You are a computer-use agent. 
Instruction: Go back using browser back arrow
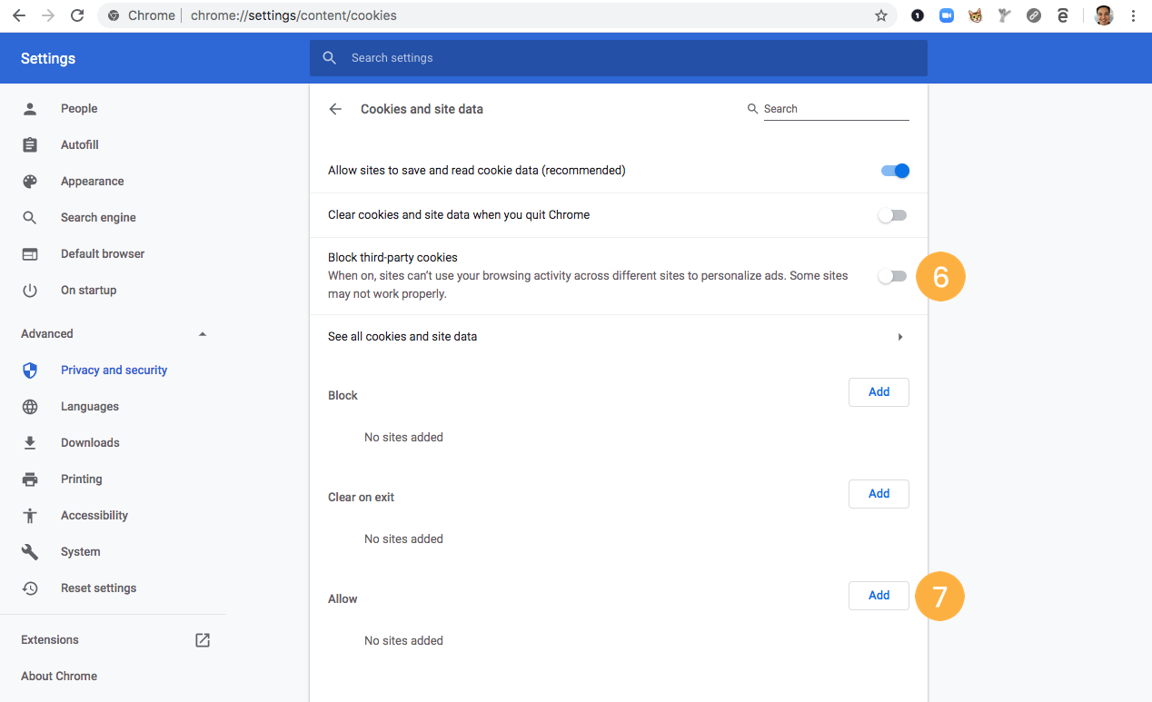pyautogui.click(x=18, y=15)
